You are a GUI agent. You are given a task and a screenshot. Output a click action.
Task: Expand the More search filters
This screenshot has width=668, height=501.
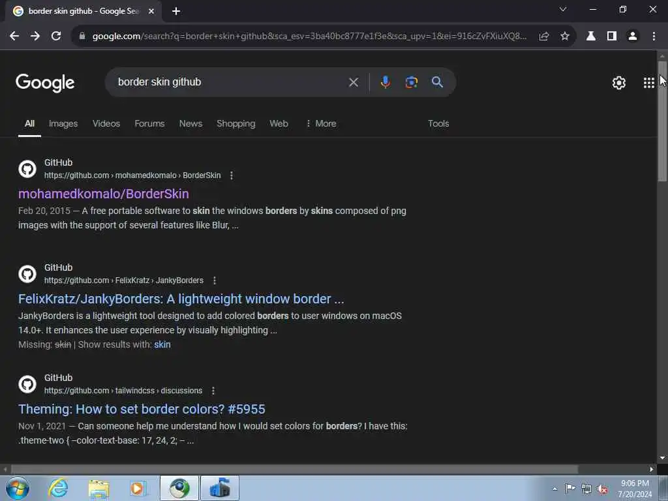click(x=321, y=123)
